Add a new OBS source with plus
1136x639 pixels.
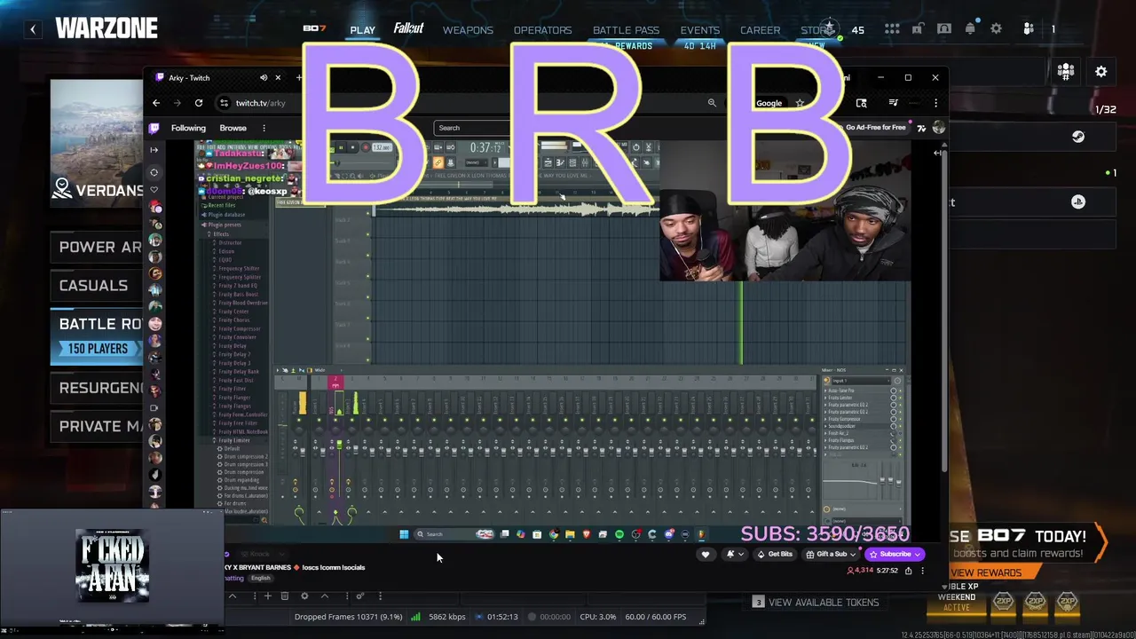tap(267, 596)
